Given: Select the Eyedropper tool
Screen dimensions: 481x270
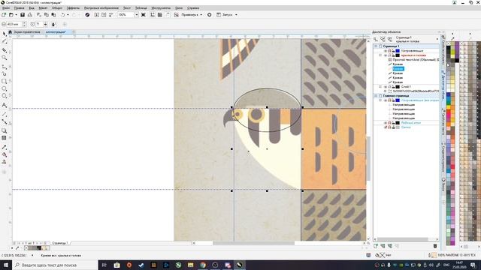Looking at the screenshot, I should pos(4,147).
